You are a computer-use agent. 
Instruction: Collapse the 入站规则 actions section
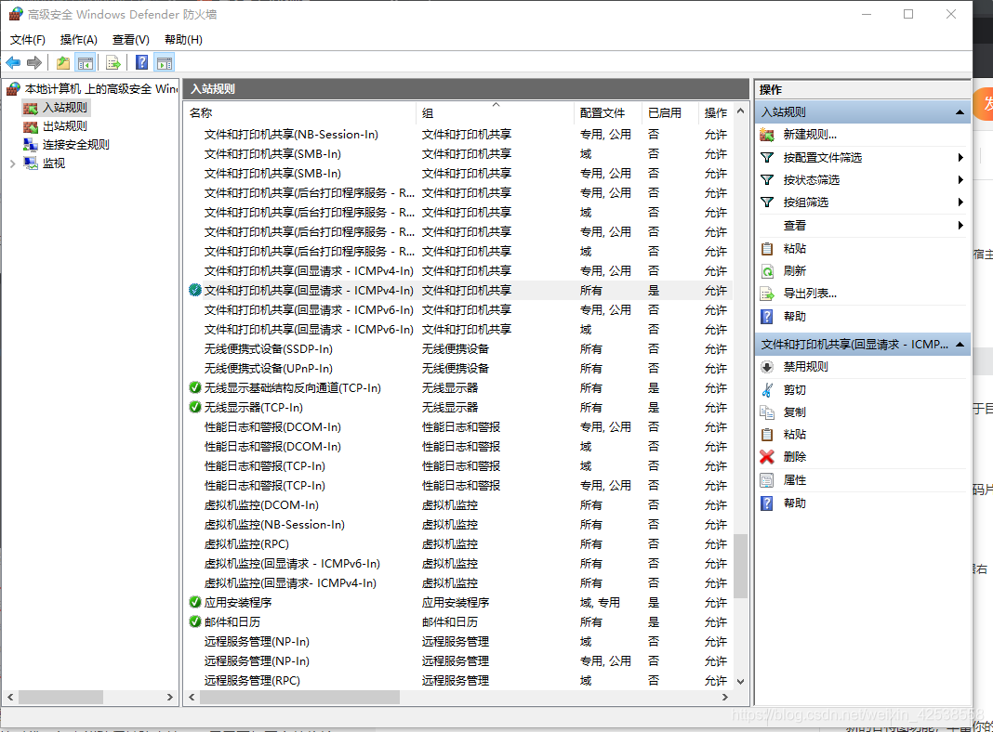(960, 112)
